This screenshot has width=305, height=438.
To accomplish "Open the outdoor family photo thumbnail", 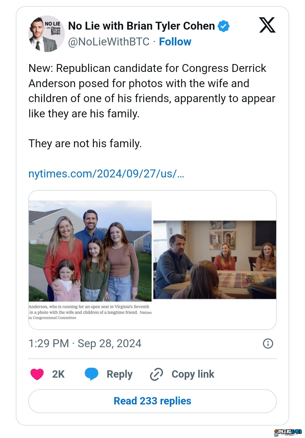I will pyautogui.click(x=90, y=251).
